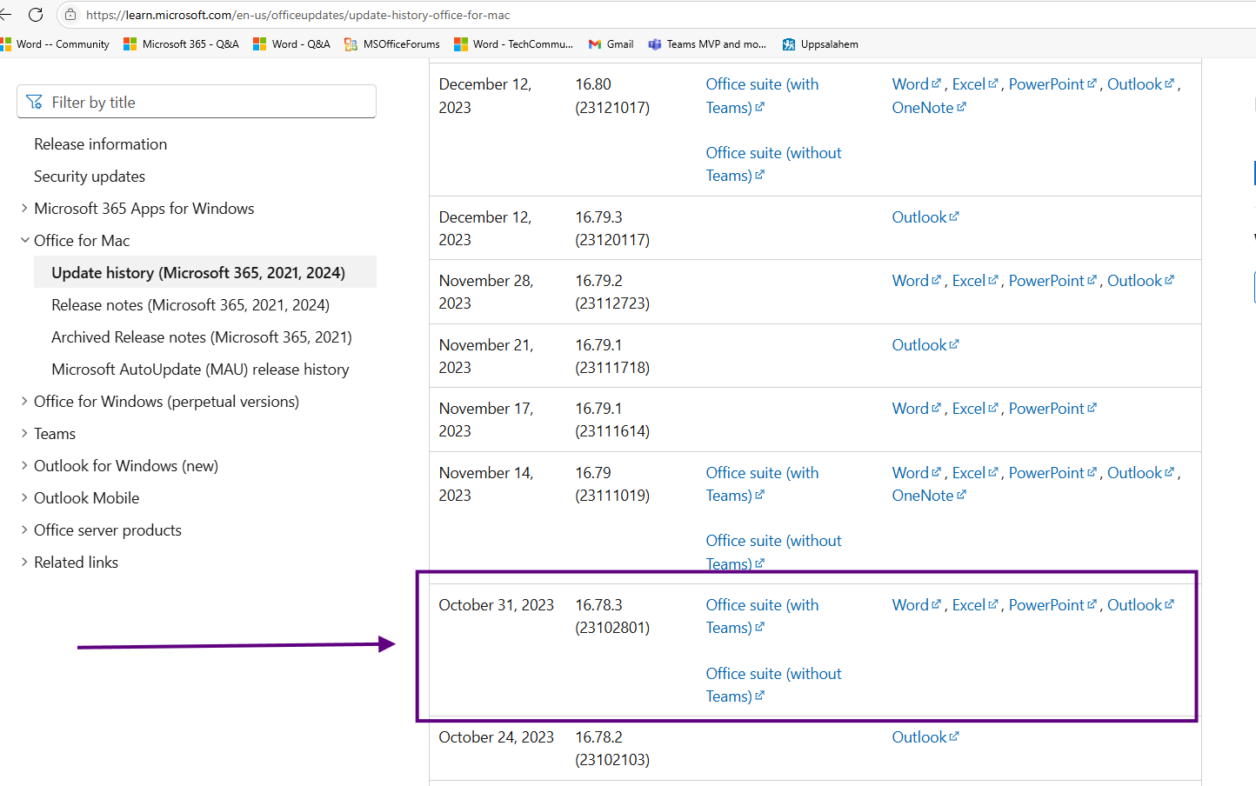
Task: Click the Filter by title input box
Action: click(x=197, y=102)
